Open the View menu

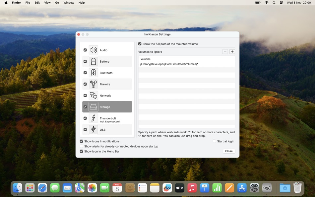[x=47, y=3]
